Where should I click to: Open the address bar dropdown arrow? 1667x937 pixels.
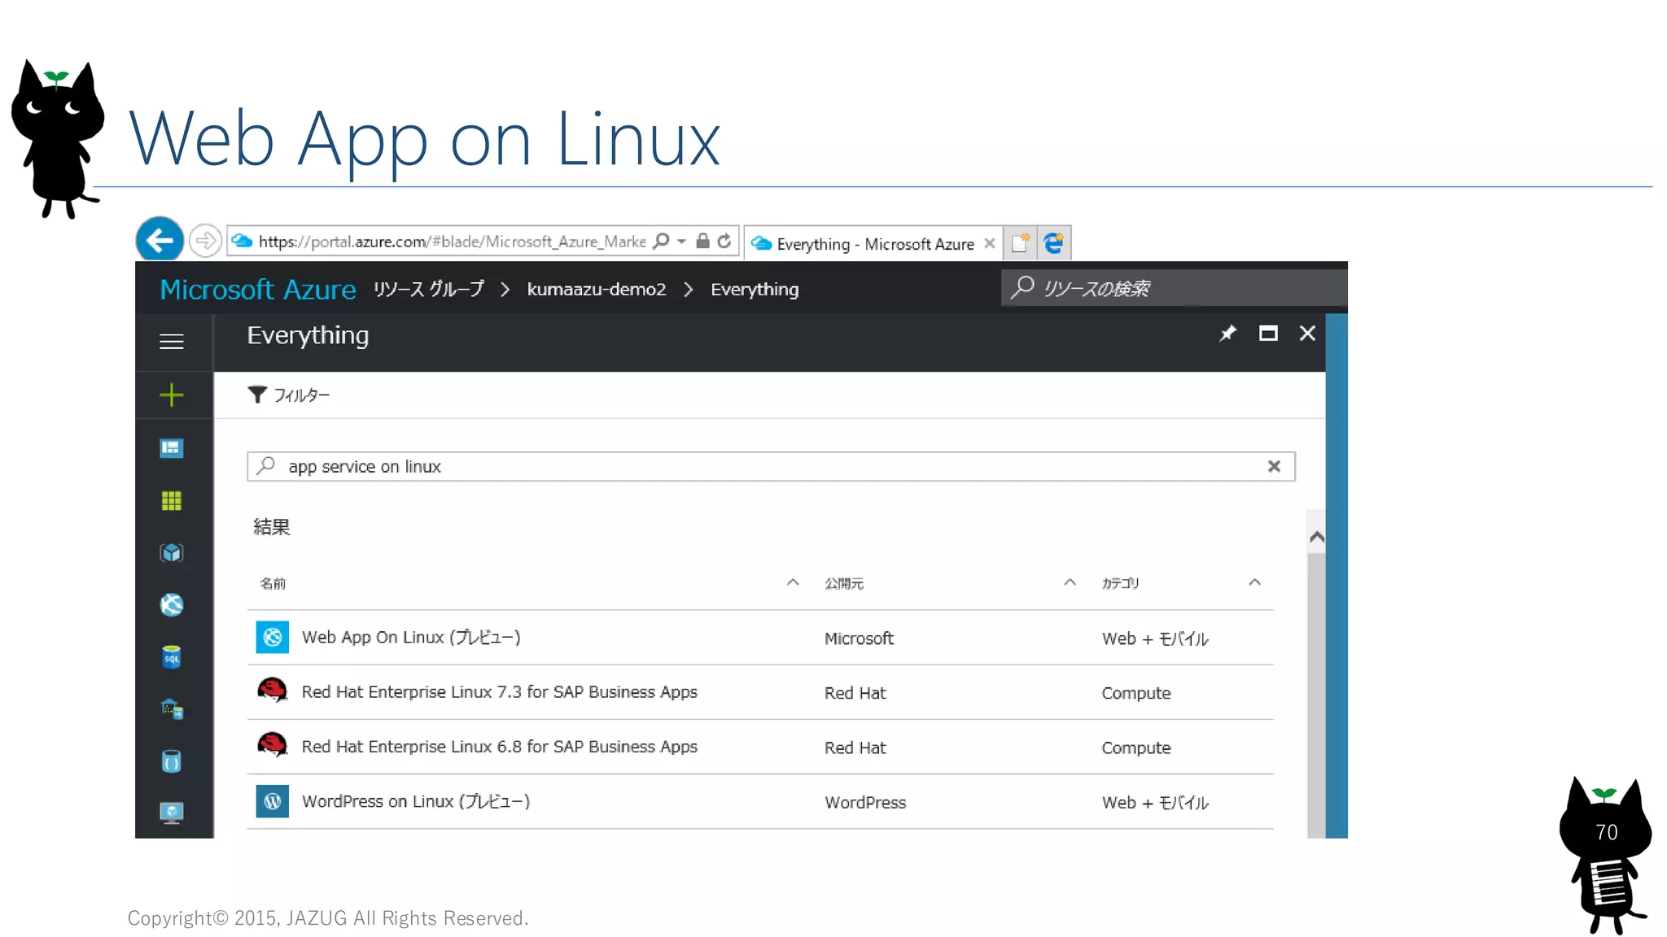pos(681,242)
